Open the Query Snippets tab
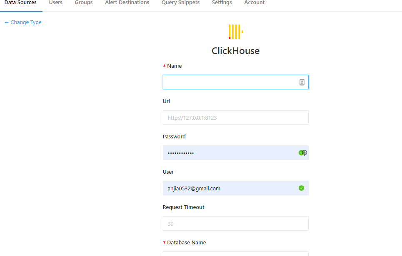 pos(180,3)
